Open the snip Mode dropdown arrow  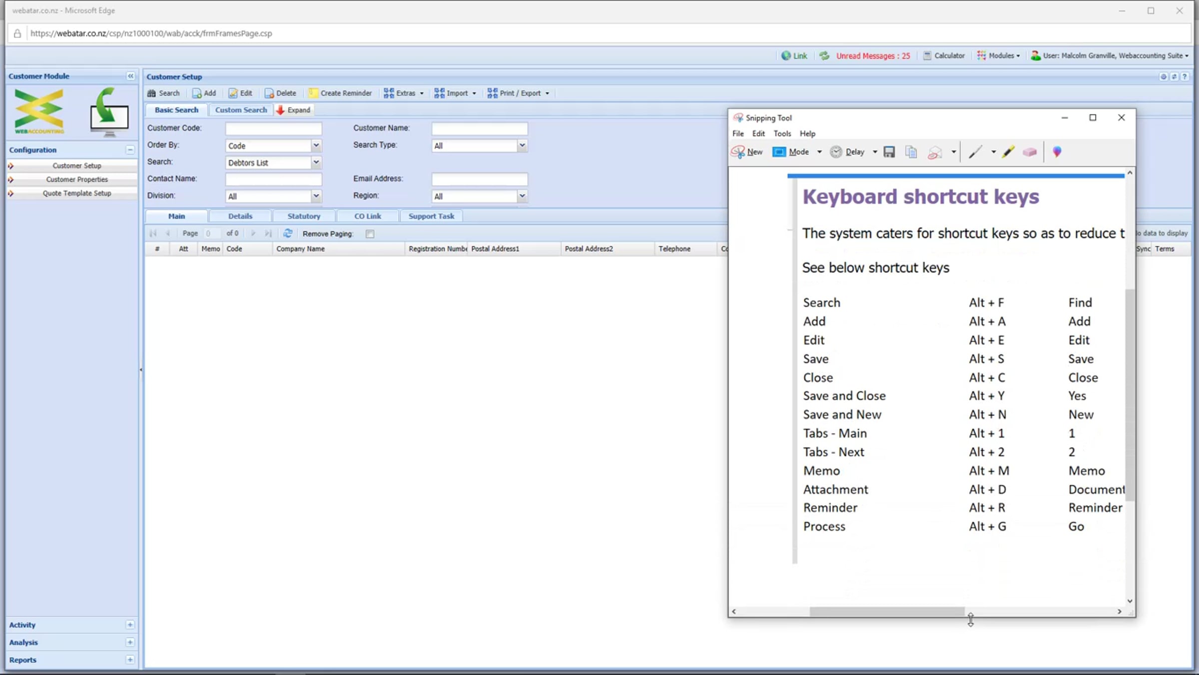(819, 152)
